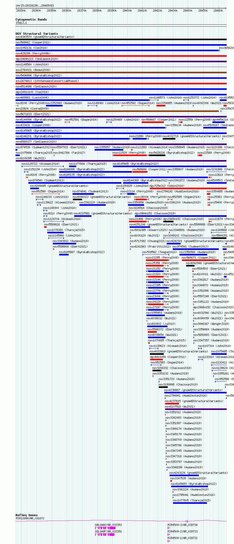Open variant nsv4343570 (gnomADStructuralVariants)
234x544 pixels.
[x=45, y=37]
